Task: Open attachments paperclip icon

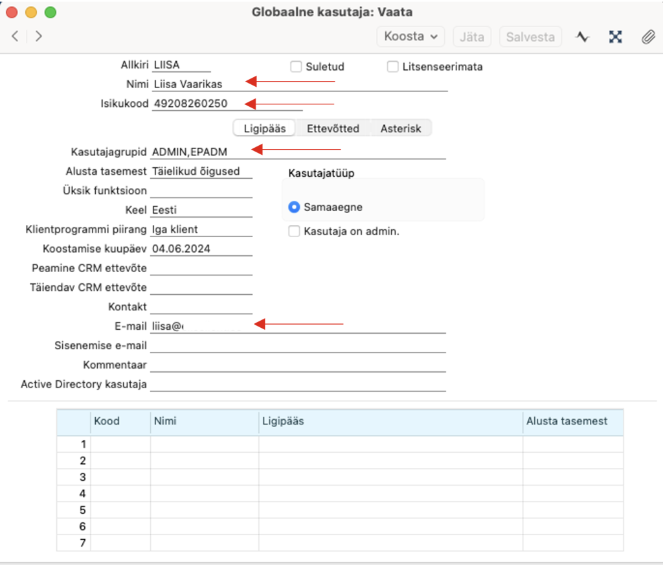Action: coord(648,37)
